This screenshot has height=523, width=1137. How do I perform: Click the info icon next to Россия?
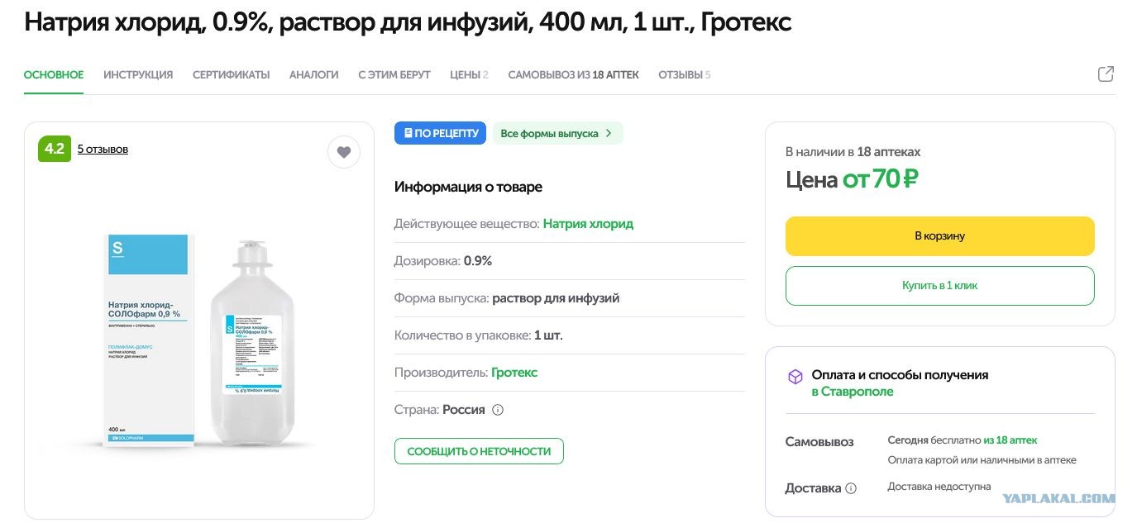[x=498, y=410]
